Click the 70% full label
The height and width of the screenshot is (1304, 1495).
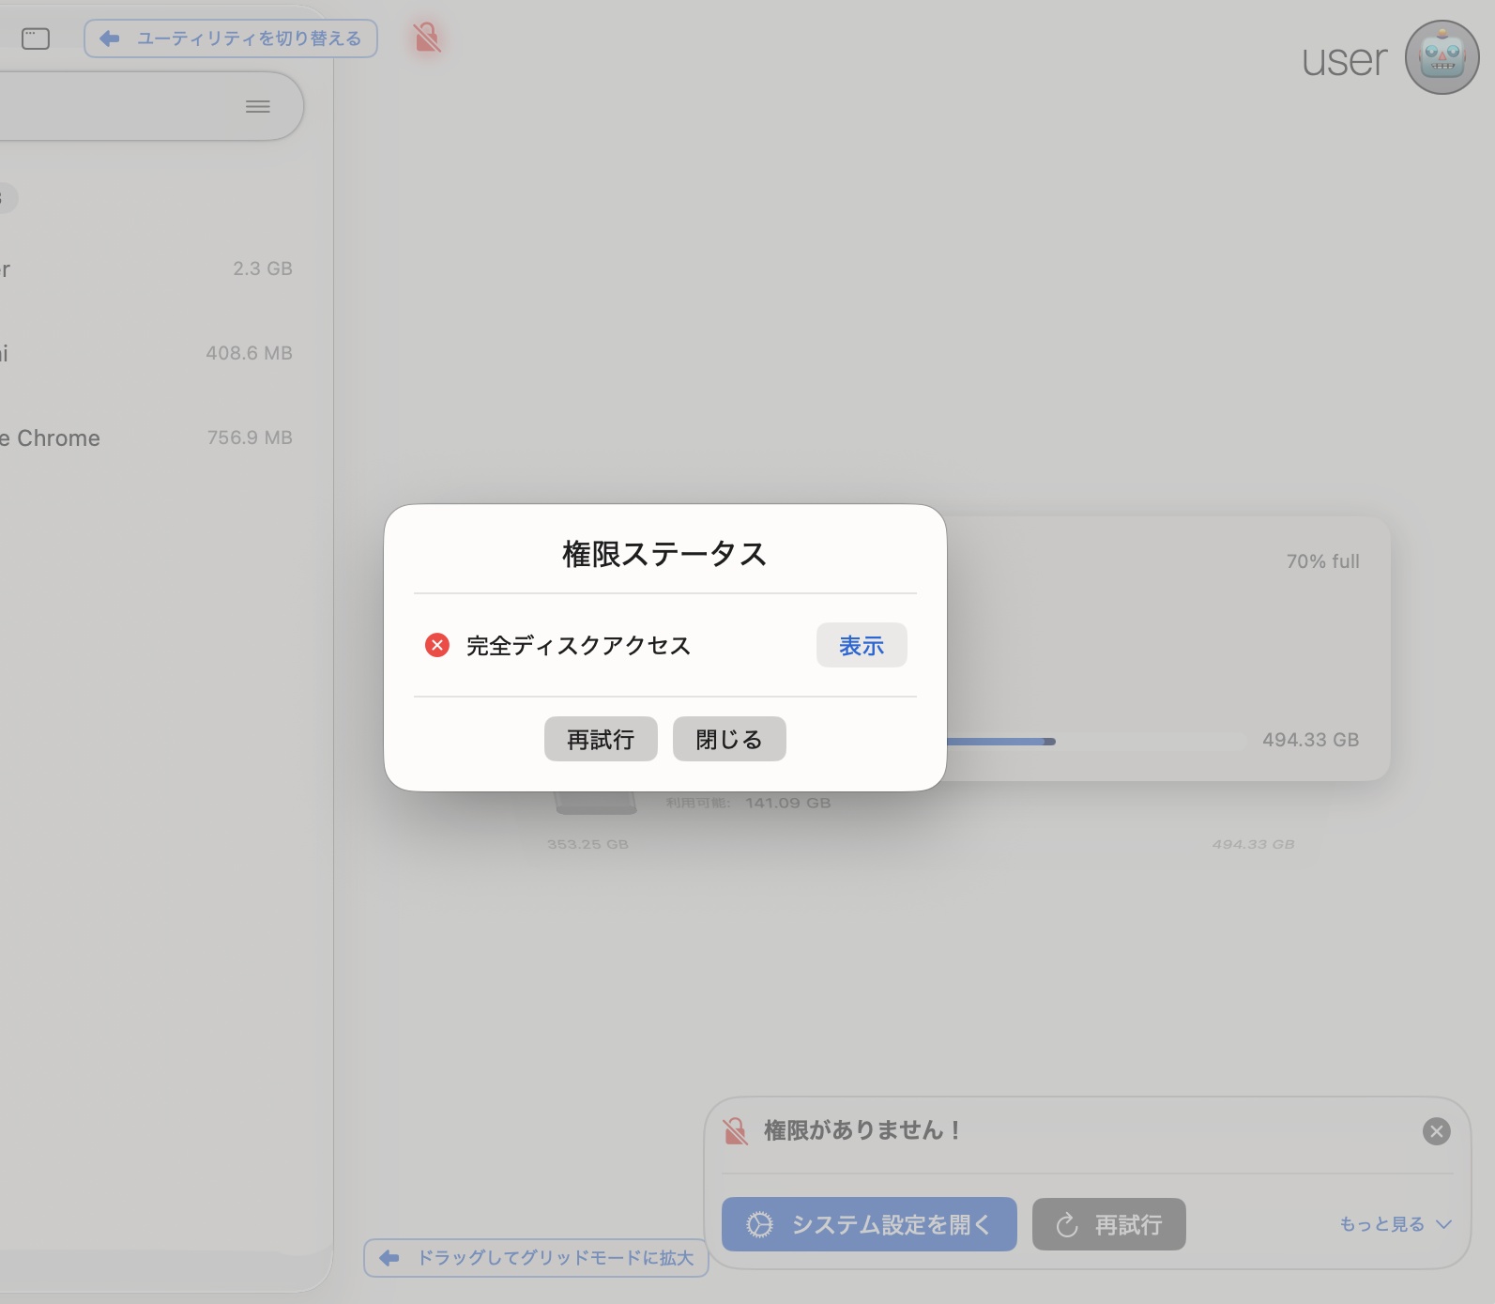1322,561
